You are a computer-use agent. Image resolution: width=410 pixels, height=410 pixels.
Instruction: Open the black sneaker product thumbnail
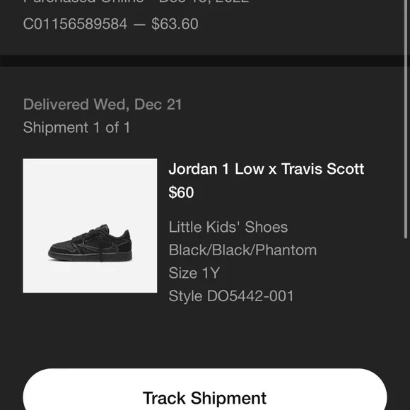(x=90, y=225)
